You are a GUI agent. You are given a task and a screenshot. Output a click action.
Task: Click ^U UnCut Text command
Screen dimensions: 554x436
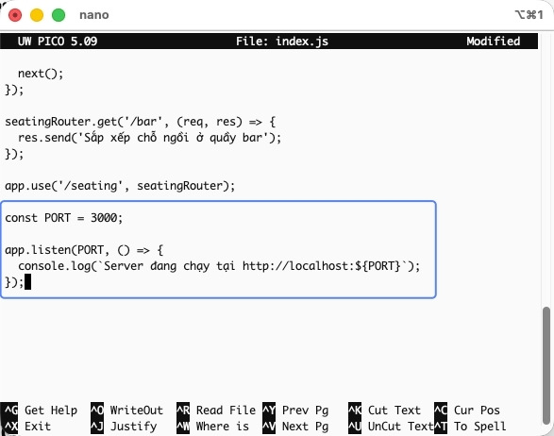click(x=391, y=427)
